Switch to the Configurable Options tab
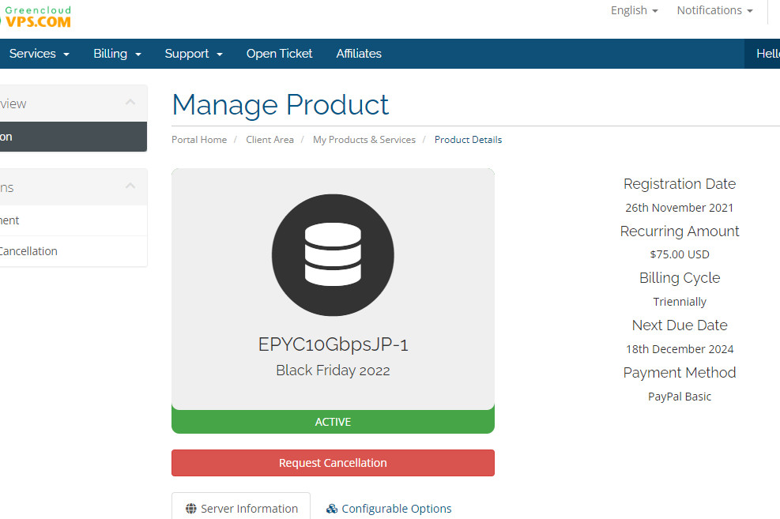The height and width of the screenshot is (519, 780). (396, 509)
